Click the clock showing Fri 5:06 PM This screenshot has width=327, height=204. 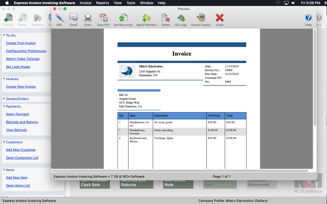pyautogui.click(x=311, y=3)
